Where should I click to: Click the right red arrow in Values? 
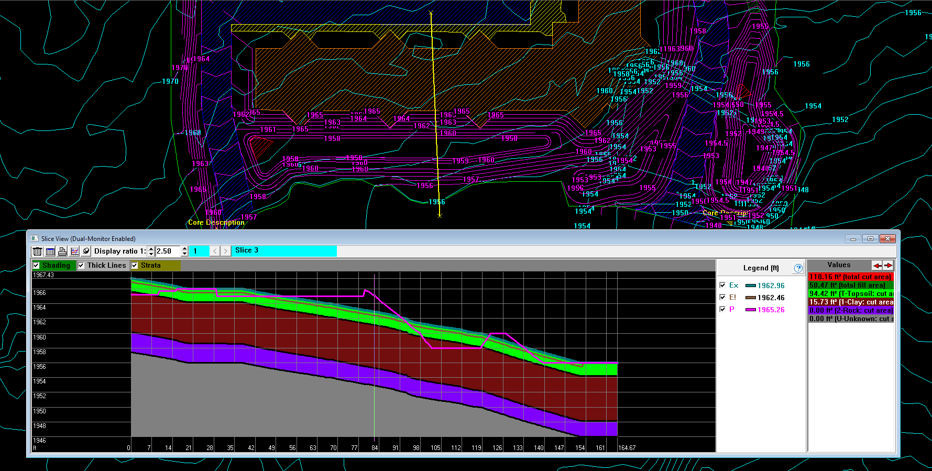(x=888, y=266)
